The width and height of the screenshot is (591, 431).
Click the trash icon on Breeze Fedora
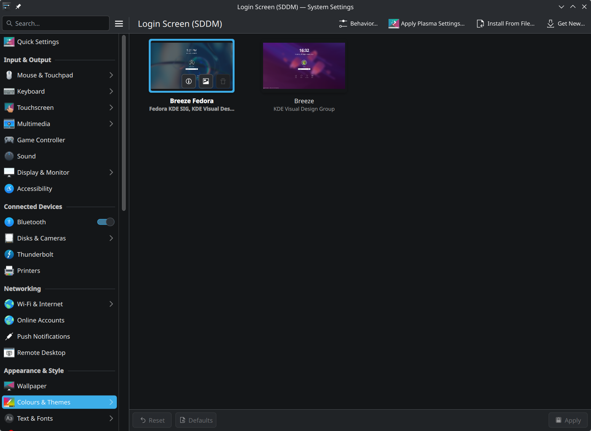coord(223,81)
